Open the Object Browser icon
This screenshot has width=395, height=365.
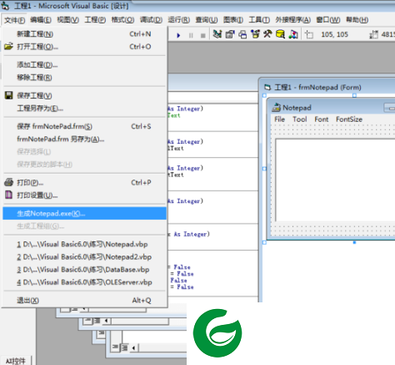[x=255, y=34]
